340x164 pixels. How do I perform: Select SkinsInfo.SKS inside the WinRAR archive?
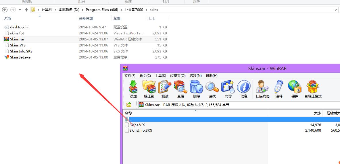(141, 130)
